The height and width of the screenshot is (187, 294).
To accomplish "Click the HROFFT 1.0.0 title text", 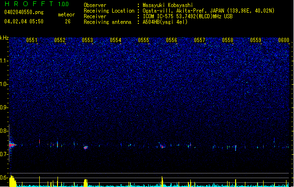I will pyautogui.click(x=37, y=4).
